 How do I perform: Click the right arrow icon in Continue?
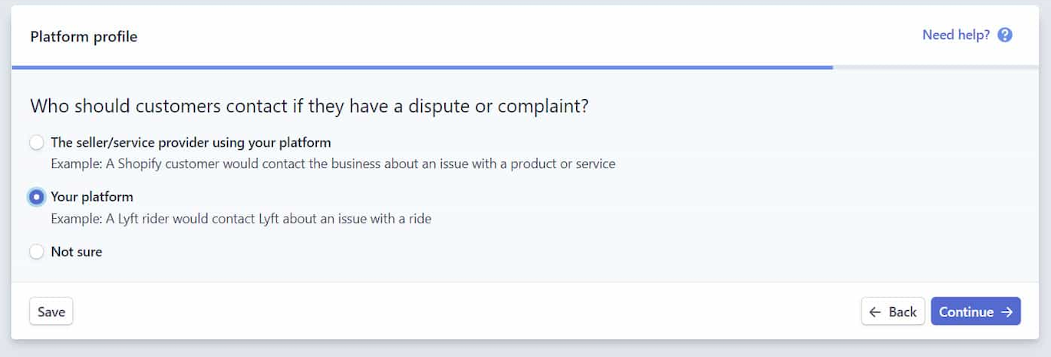[x=1007, y=312]
